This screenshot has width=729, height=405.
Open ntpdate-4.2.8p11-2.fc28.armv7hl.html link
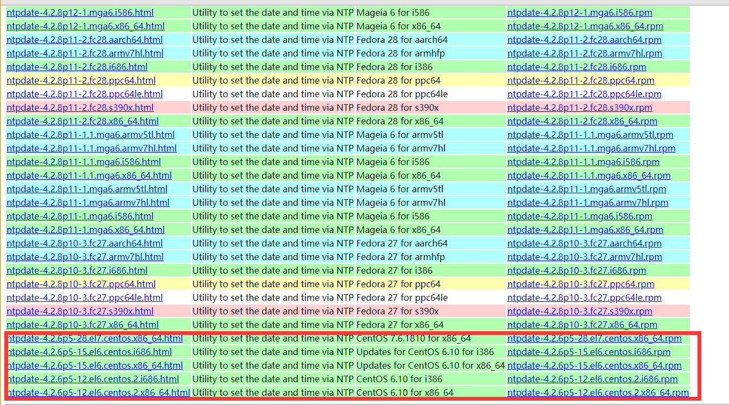[85, 53]
